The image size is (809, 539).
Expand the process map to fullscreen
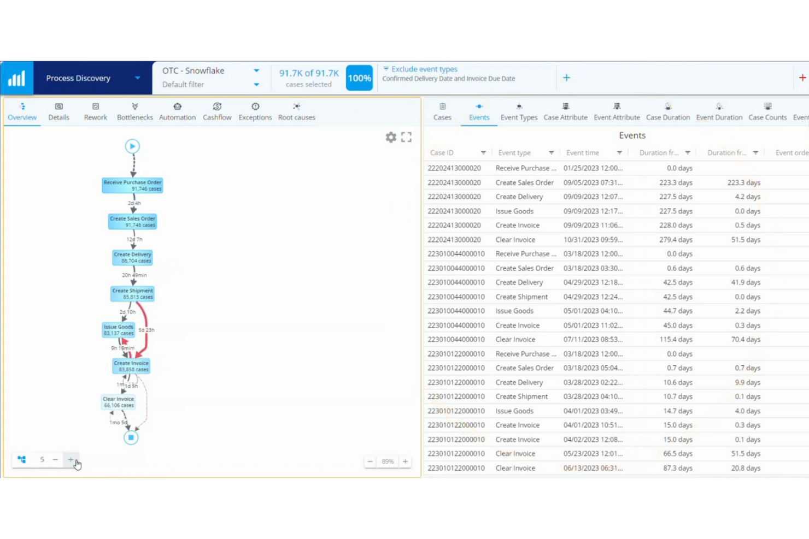coord(406,137)
